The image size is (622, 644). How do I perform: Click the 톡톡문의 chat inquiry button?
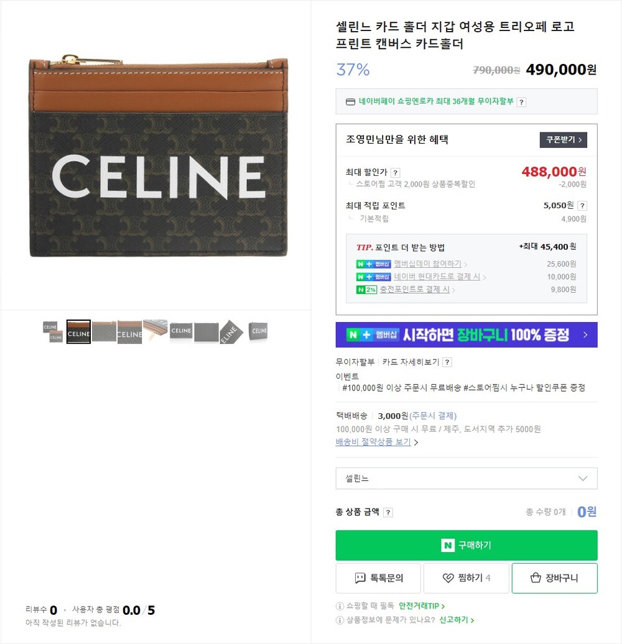[378, 578]
